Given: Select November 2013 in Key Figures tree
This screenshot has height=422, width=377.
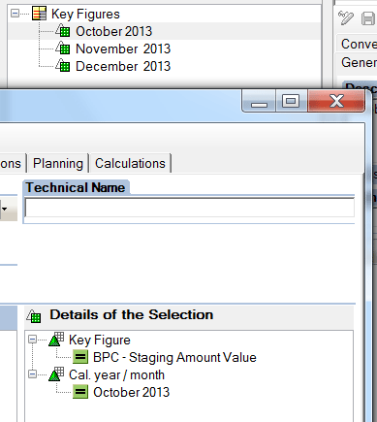Looking at the screenshot, I should (123, 49).
